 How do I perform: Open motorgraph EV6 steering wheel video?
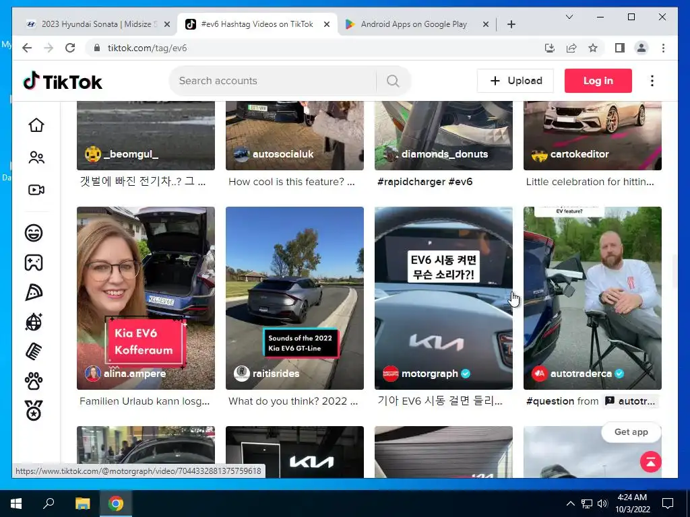tap(443, 298)
